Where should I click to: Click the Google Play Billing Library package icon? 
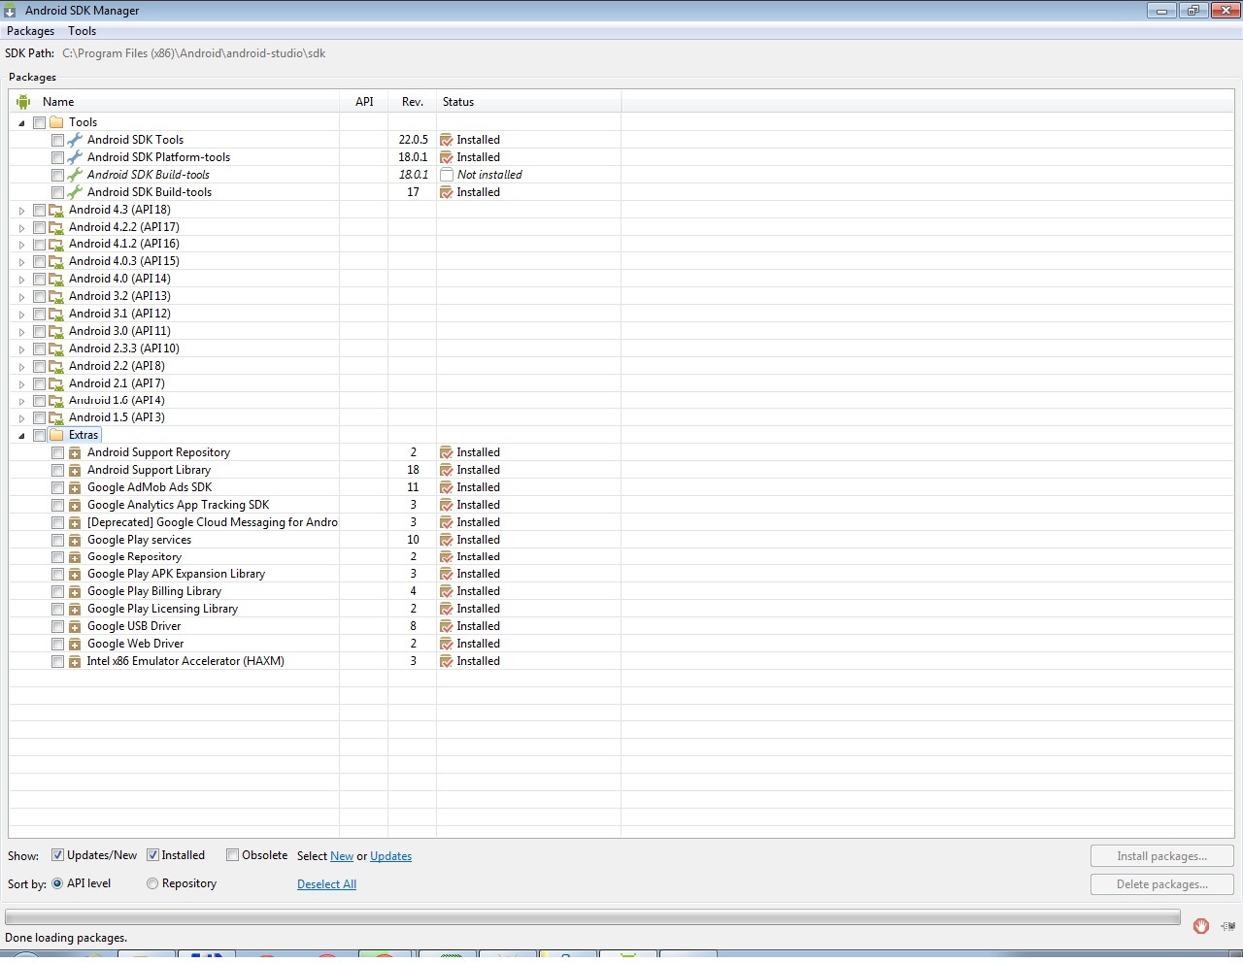[x=75, y=592]
